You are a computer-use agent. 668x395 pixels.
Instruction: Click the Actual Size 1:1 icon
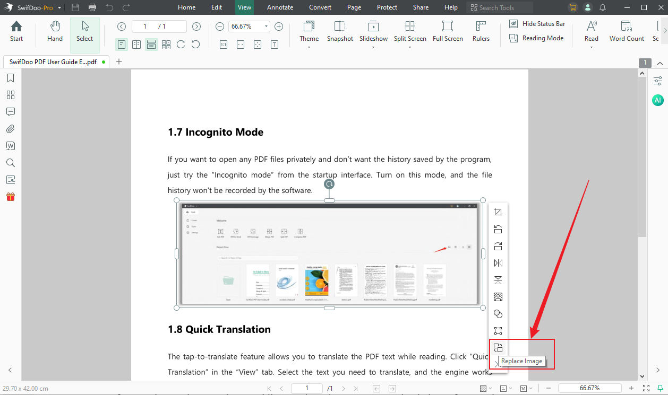click(224, 45)
